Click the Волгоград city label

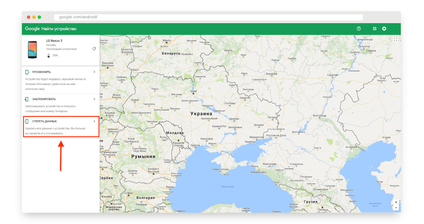point(319,115)
